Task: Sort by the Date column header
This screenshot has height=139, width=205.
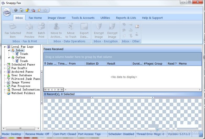Action: [x=52, y=64]
